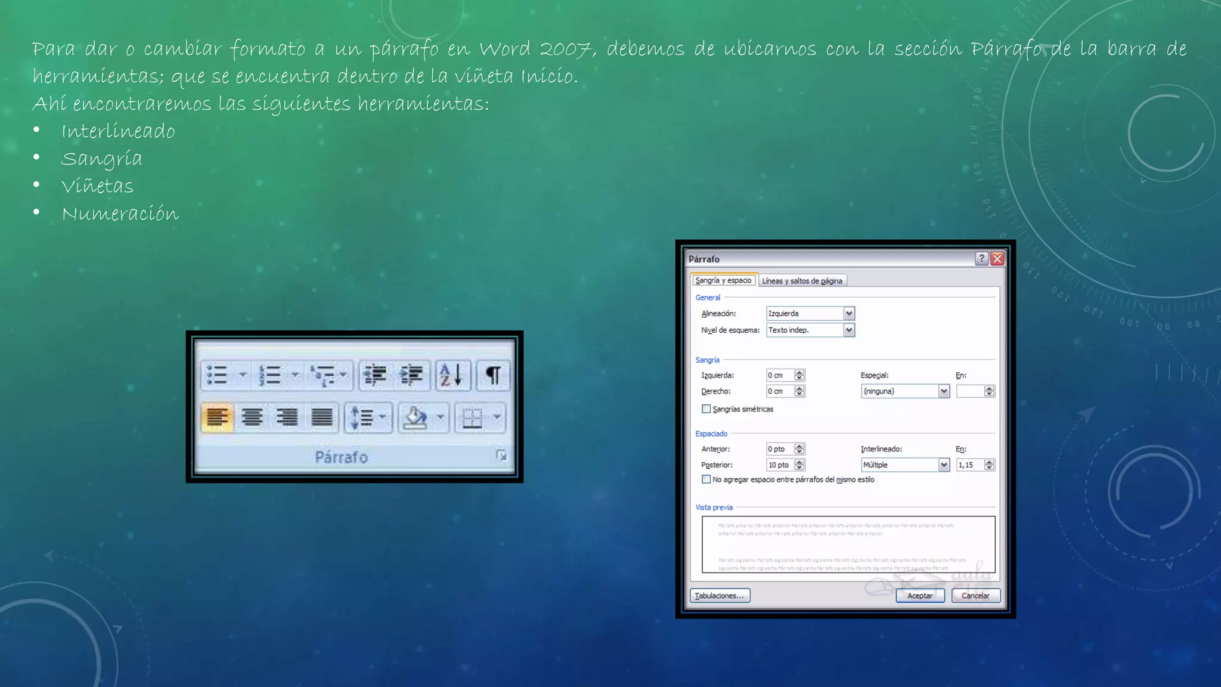
Task: Click the Sort A-Z icon
Action: [452, 375]
